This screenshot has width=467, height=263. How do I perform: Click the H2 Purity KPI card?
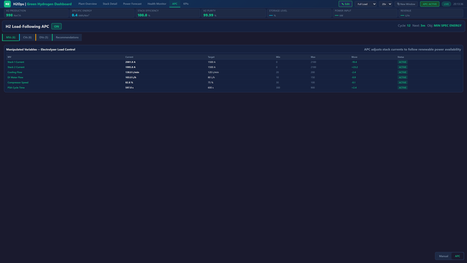(233, 13)
